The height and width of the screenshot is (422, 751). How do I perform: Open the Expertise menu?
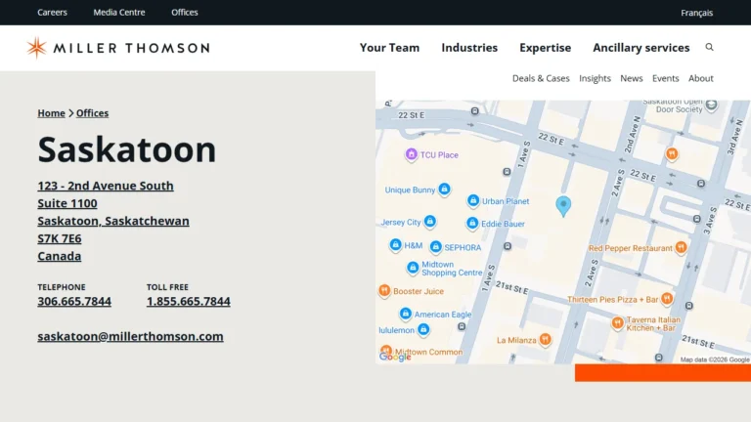click(x=545, y=48)
